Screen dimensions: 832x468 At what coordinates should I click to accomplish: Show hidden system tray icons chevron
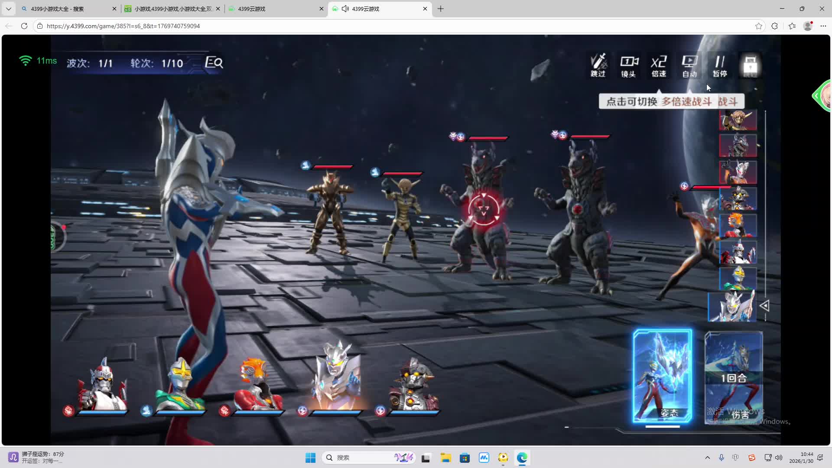pyautogui.click(x=708, y=458)
